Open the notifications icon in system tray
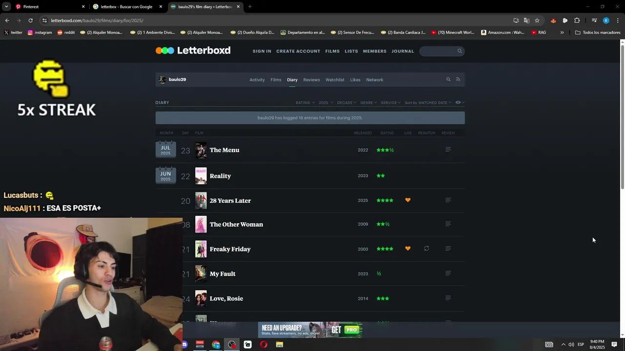 pos(614,345)
